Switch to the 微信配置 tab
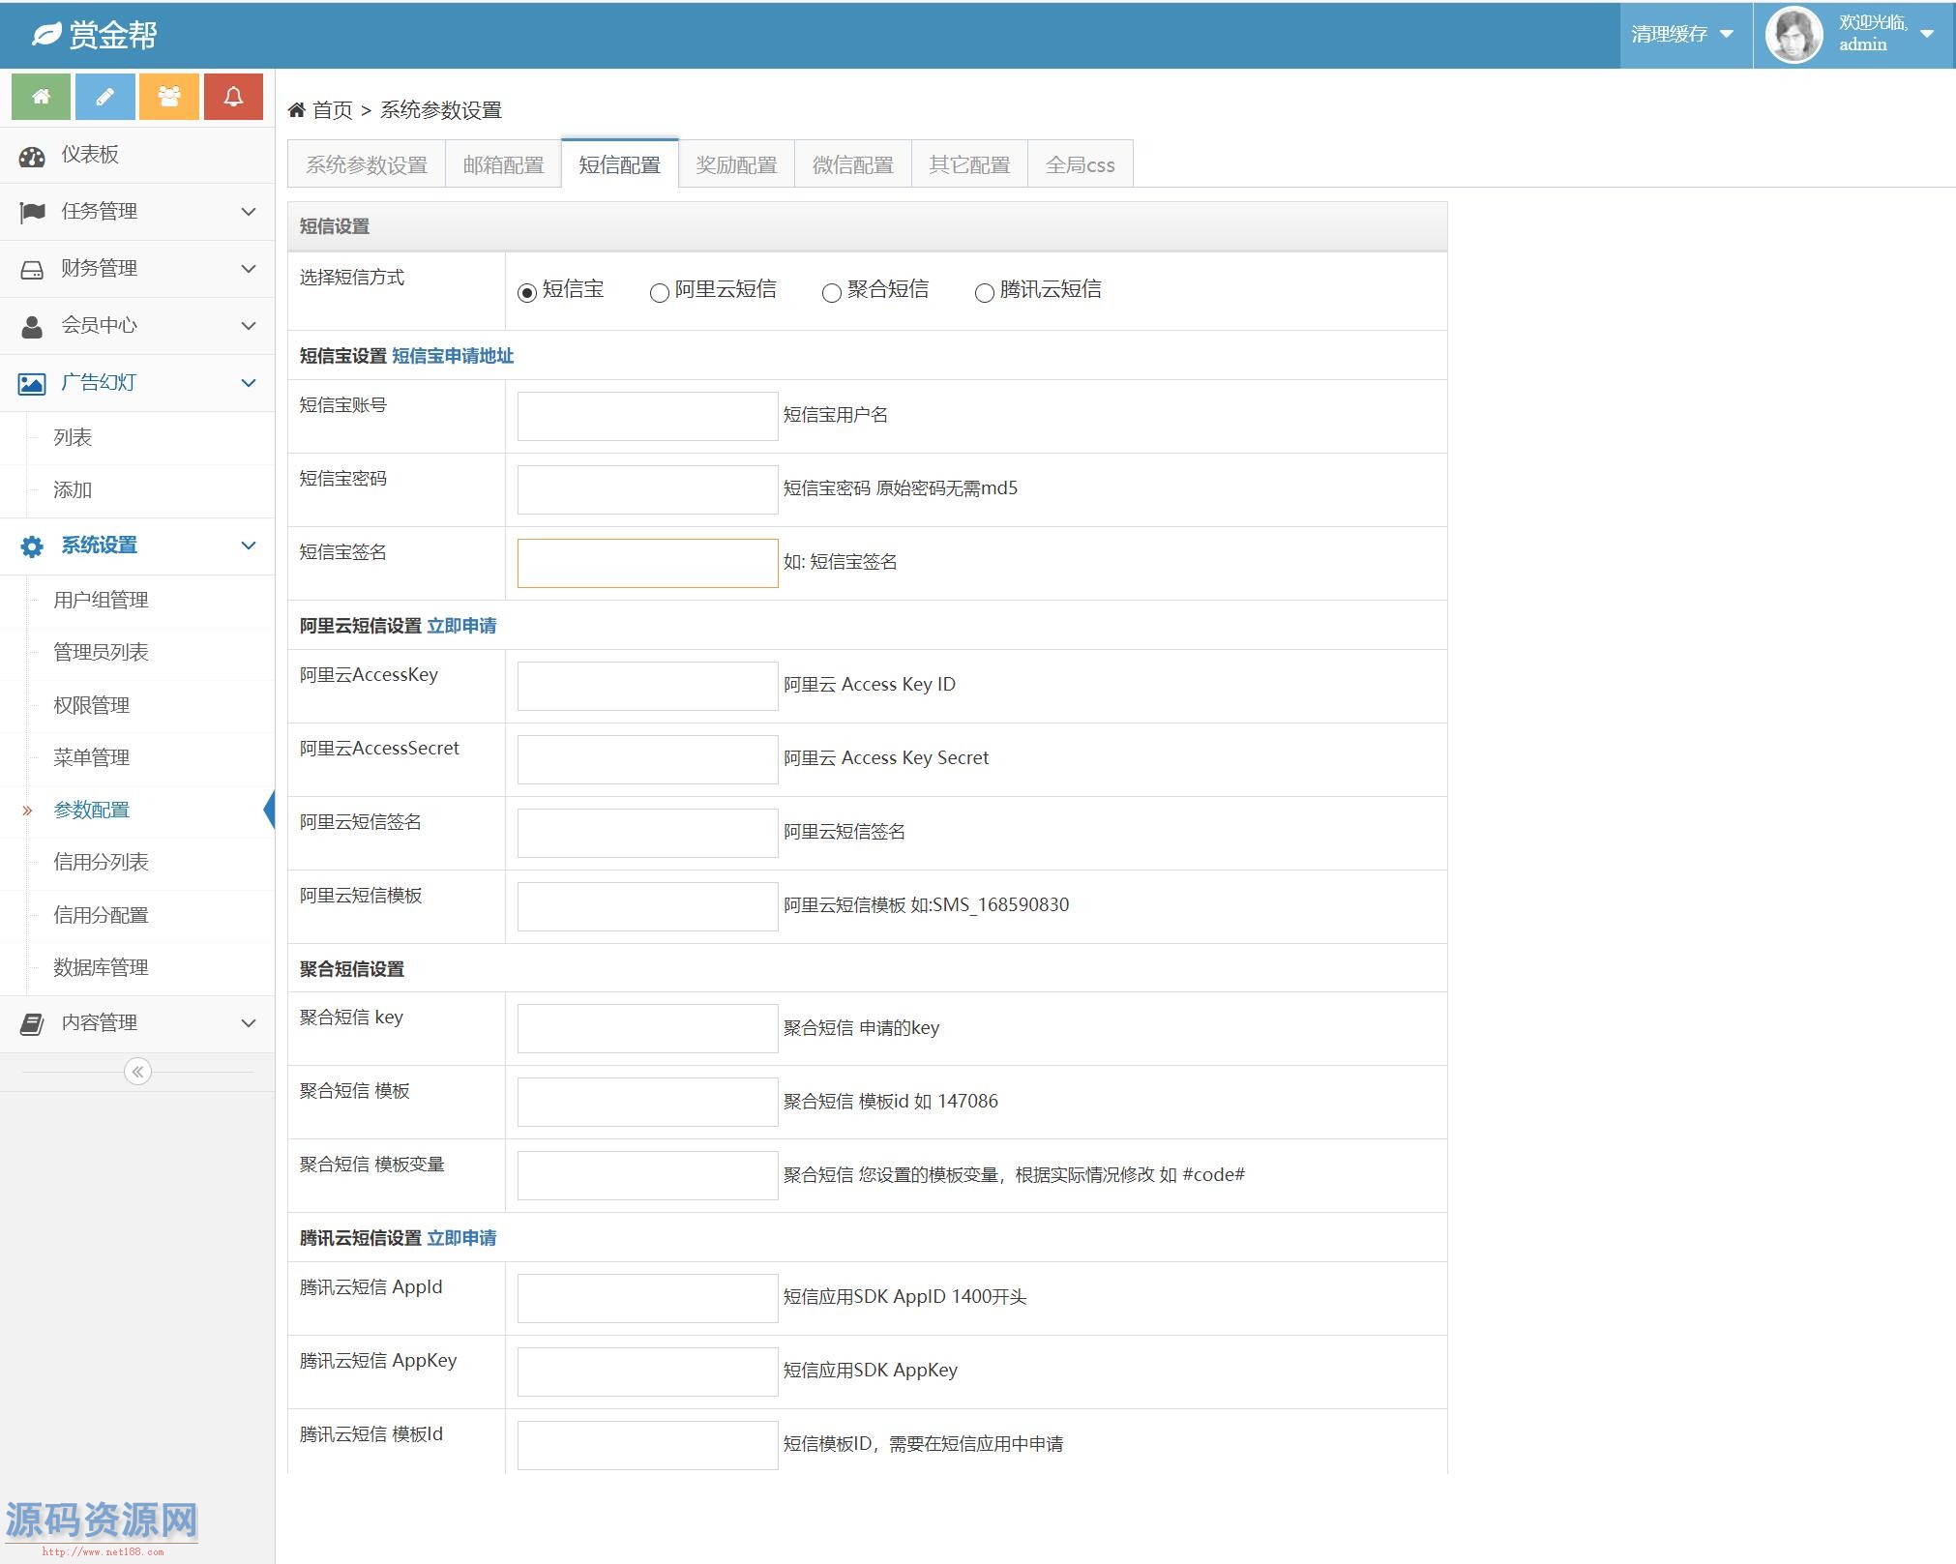The height and width of the screenshot is (1564, 1956). pyautogui.click(x=852, y=165)
